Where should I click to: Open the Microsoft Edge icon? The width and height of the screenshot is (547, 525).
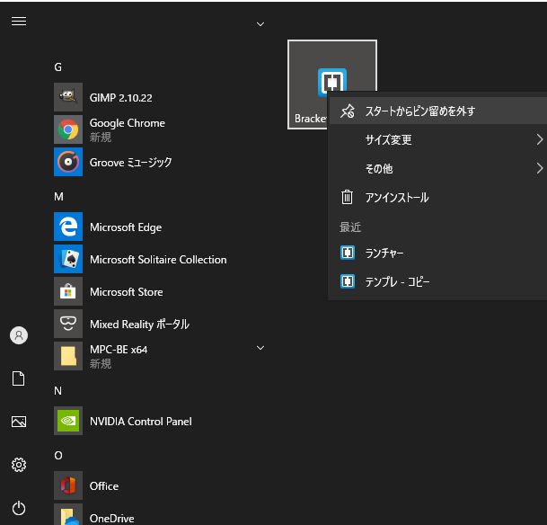tap(68, 227)
